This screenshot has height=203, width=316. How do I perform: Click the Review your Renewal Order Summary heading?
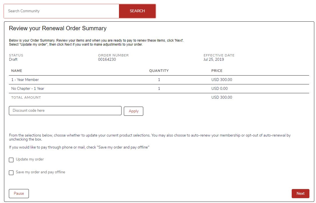tap(58, 28)
